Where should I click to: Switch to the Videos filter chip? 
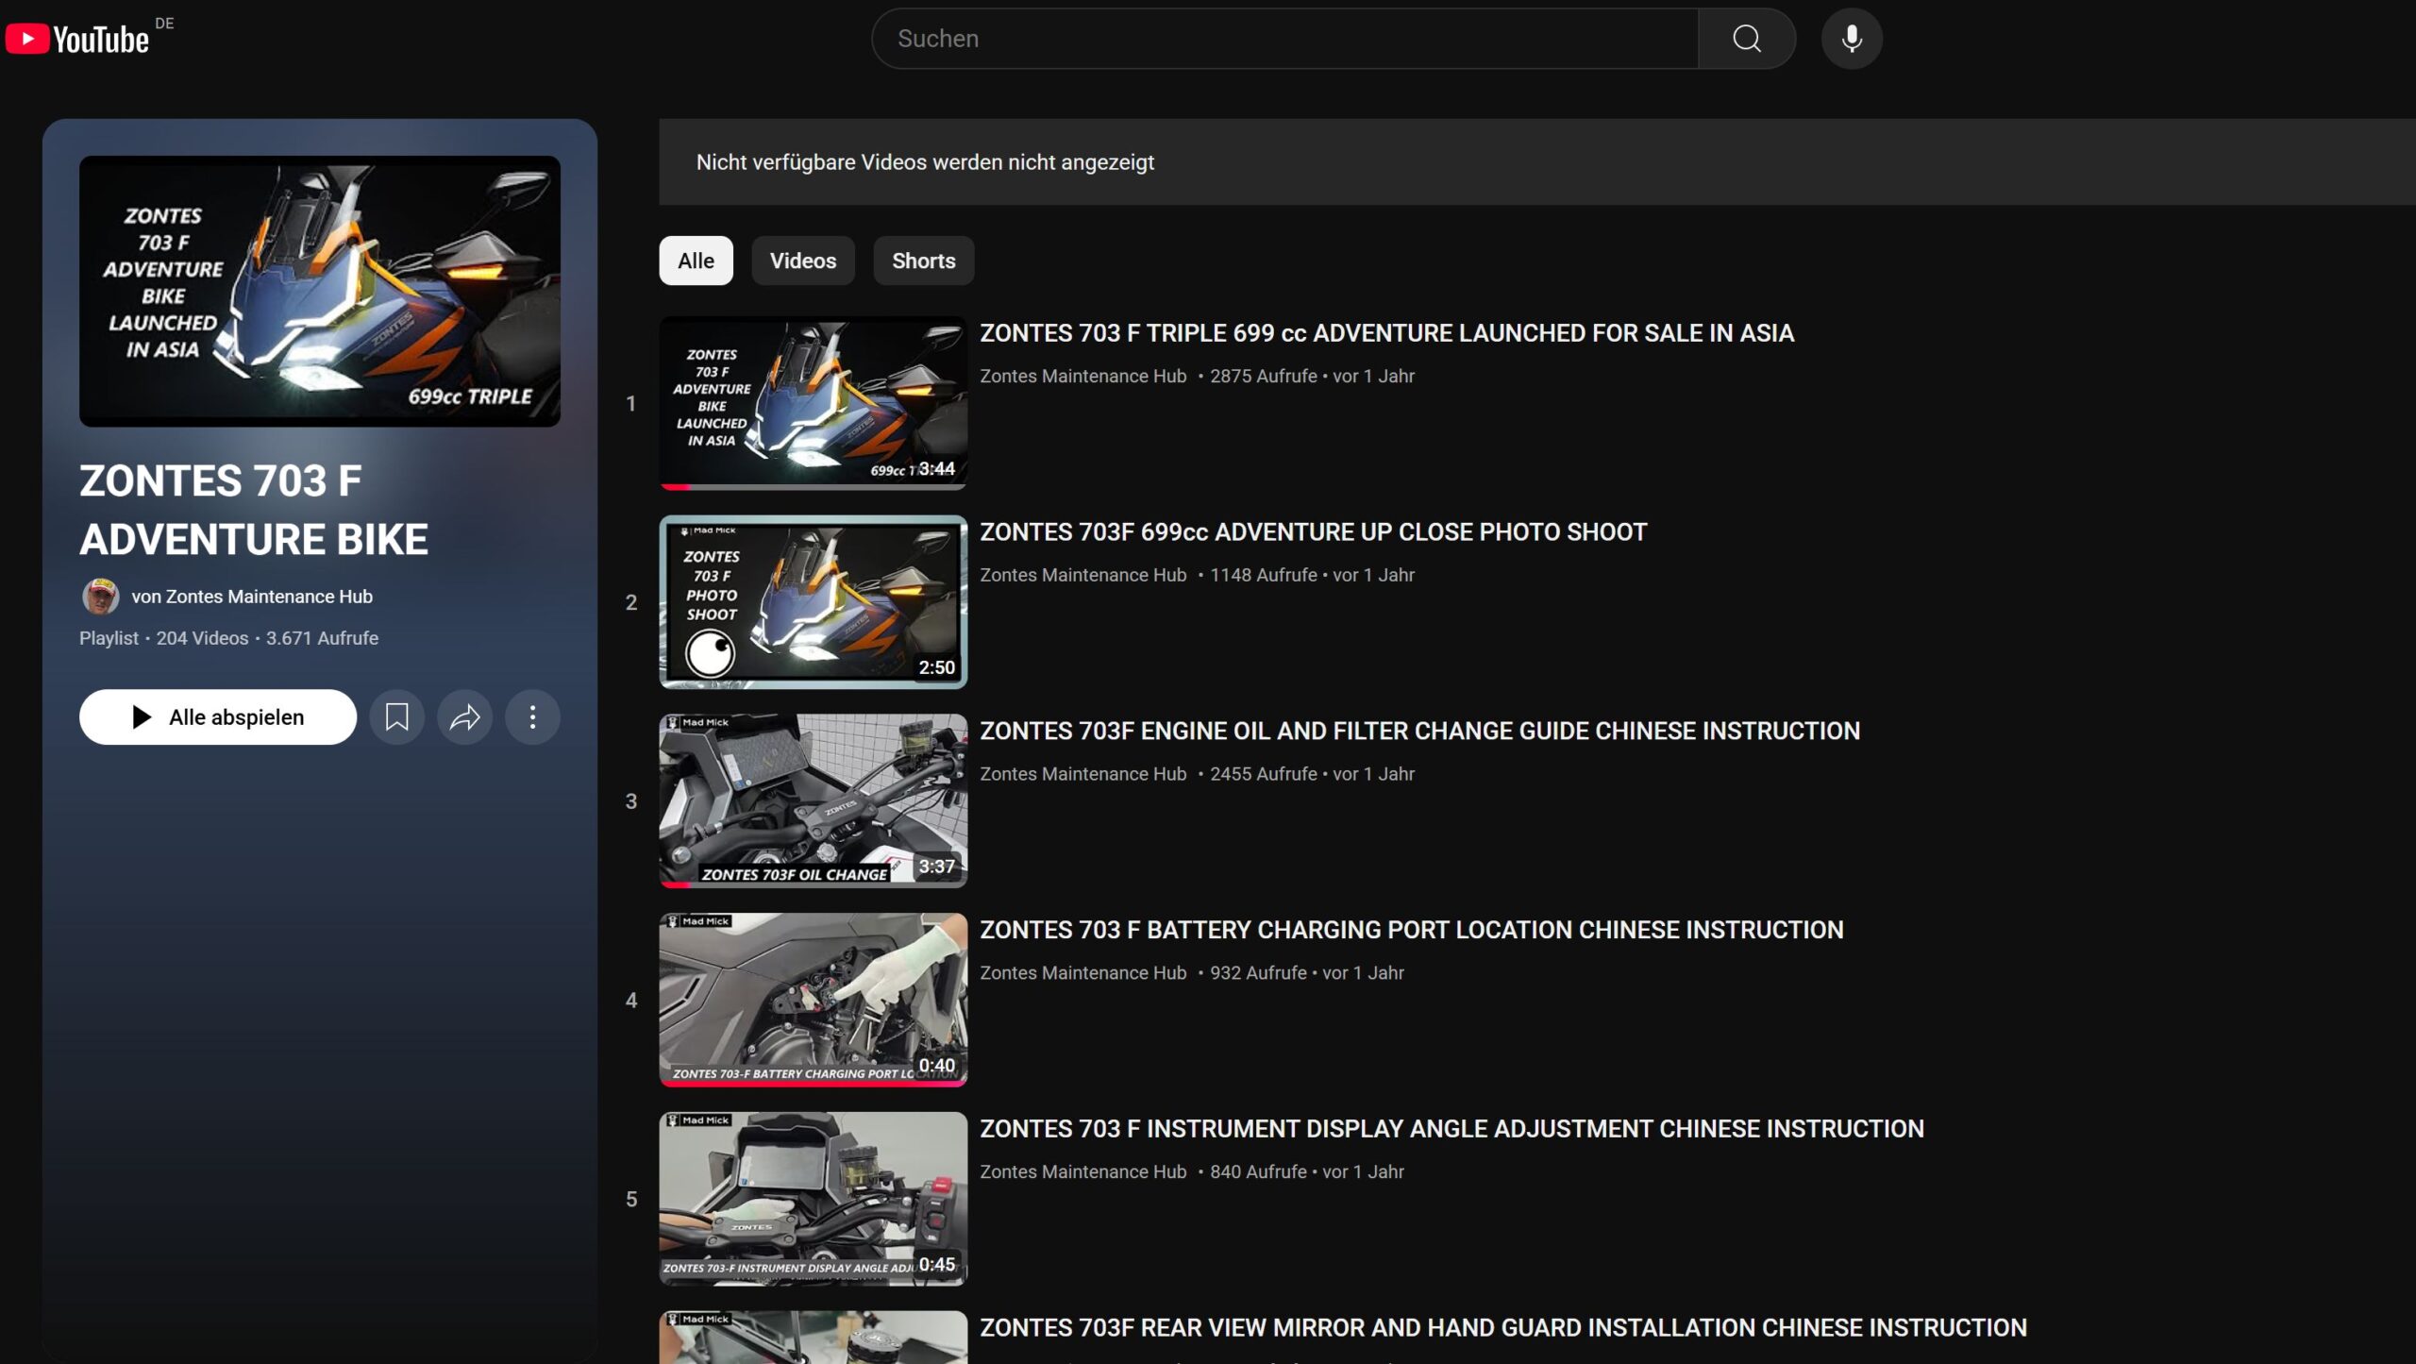pyautogui.click(x=802, y=261)
